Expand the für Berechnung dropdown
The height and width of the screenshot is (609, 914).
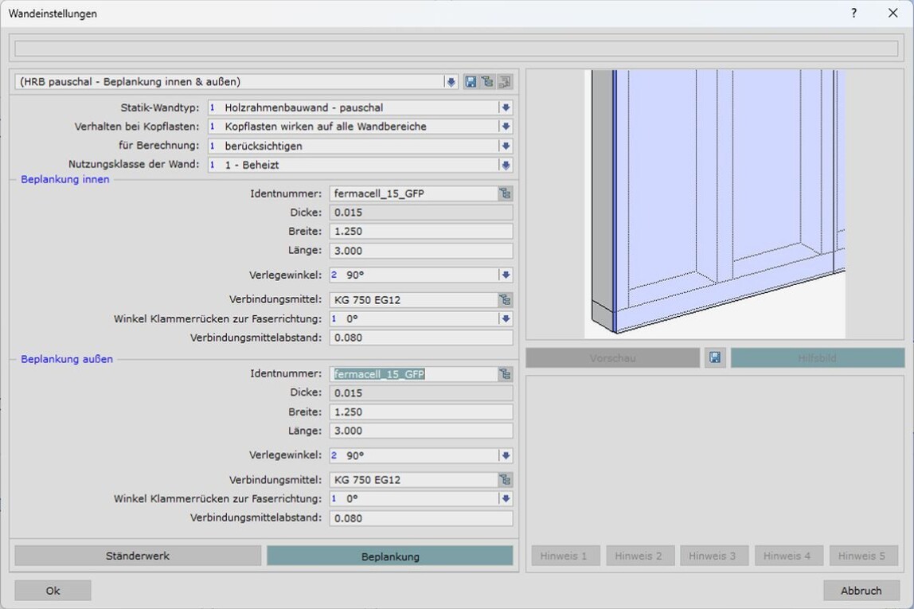point(506,146)
